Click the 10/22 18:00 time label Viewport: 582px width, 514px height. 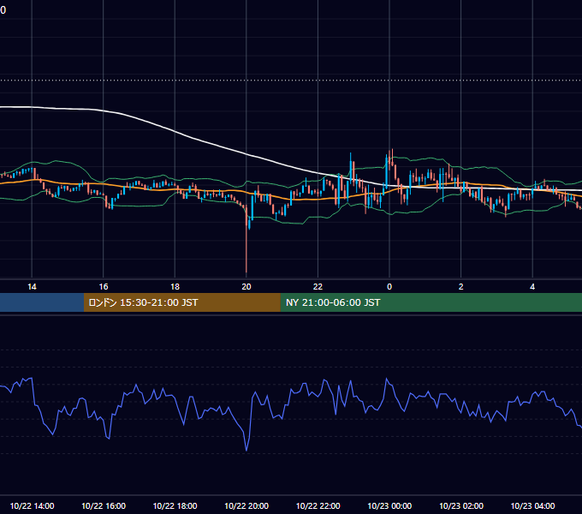175,505
